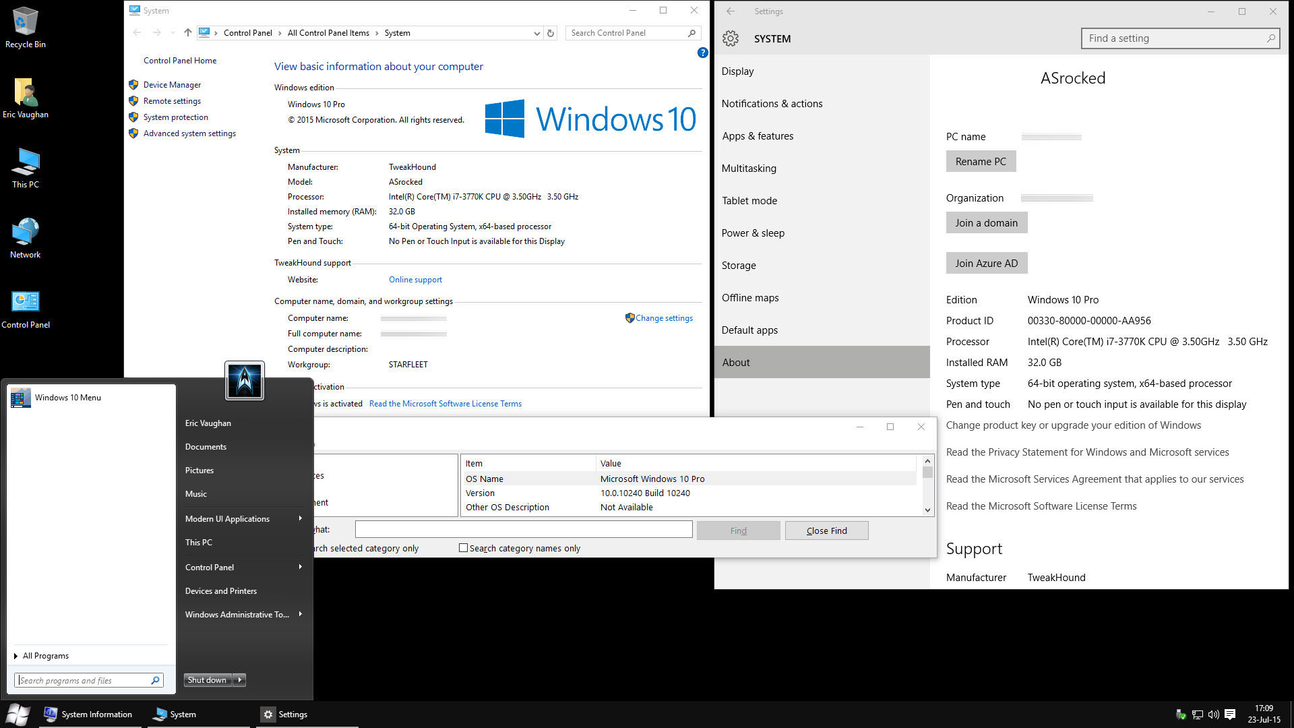Open Online support website link
This screenshot has height=728, width=1294.
415,280
